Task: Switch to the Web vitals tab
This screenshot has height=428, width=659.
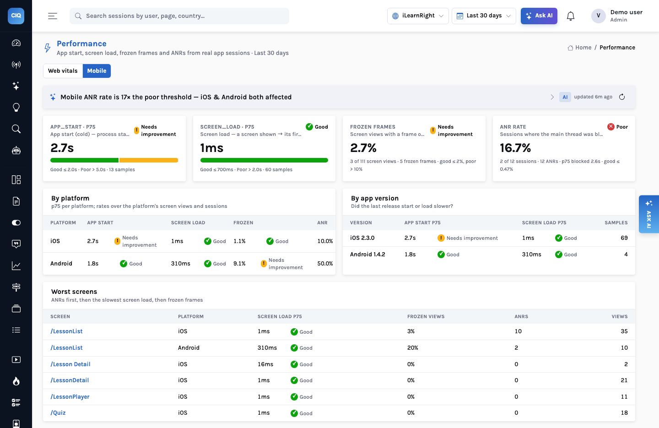Action: click(x=63, y=71)
